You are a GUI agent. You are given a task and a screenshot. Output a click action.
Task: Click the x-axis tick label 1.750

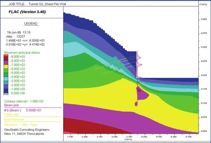70,137
